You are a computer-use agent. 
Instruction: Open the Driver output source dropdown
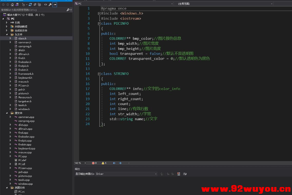click(126, 174)
